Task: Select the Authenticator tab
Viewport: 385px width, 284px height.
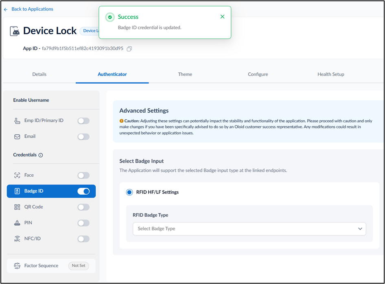Action: click(x=112, y=74)
